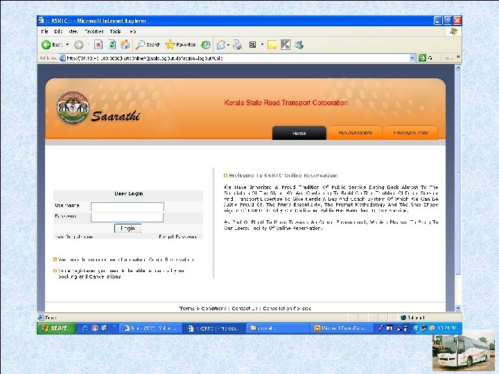Click the third quick launch icon
499x374 pixels.
104,328
